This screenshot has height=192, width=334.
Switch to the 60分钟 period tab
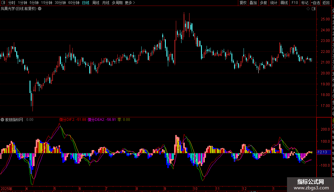click(74, 3)
